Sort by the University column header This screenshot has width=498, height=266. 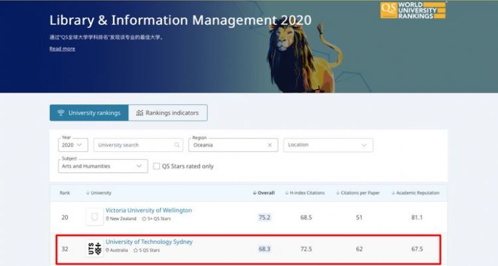coord(98,192)
